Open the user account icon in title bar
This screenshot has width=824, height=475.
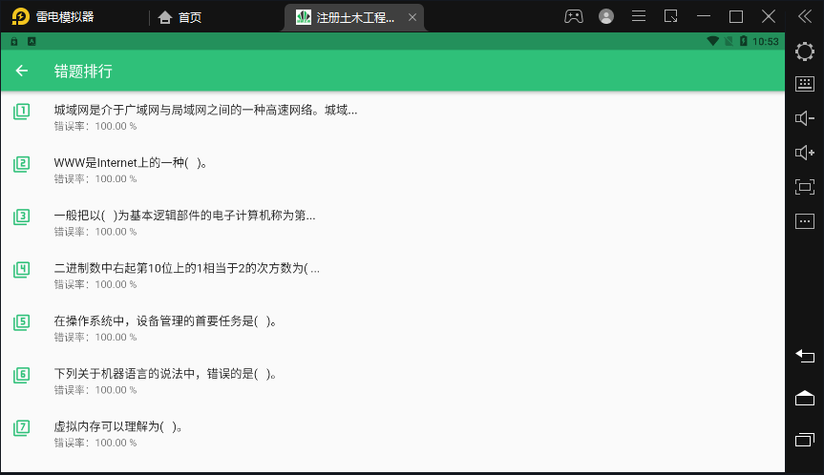point(606,16)
